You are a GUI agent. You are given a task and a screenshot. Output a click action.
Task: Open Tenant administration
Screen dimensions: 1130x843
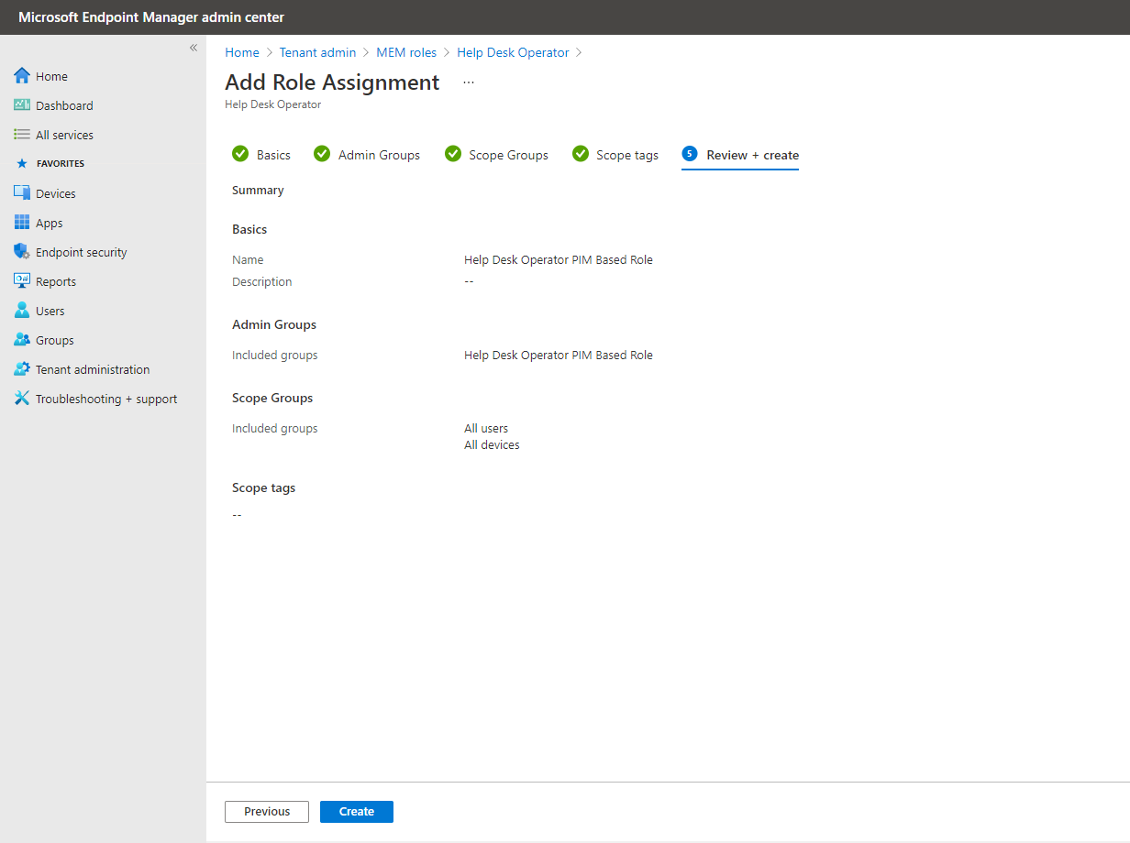(x=93, y=368)
